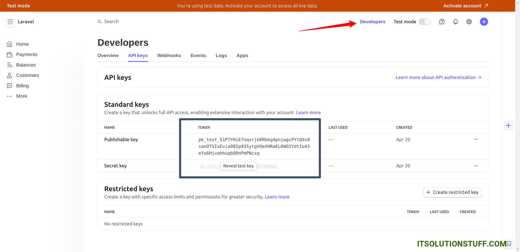Open the notifications bell
520x252 pixels.
(455, 22)
